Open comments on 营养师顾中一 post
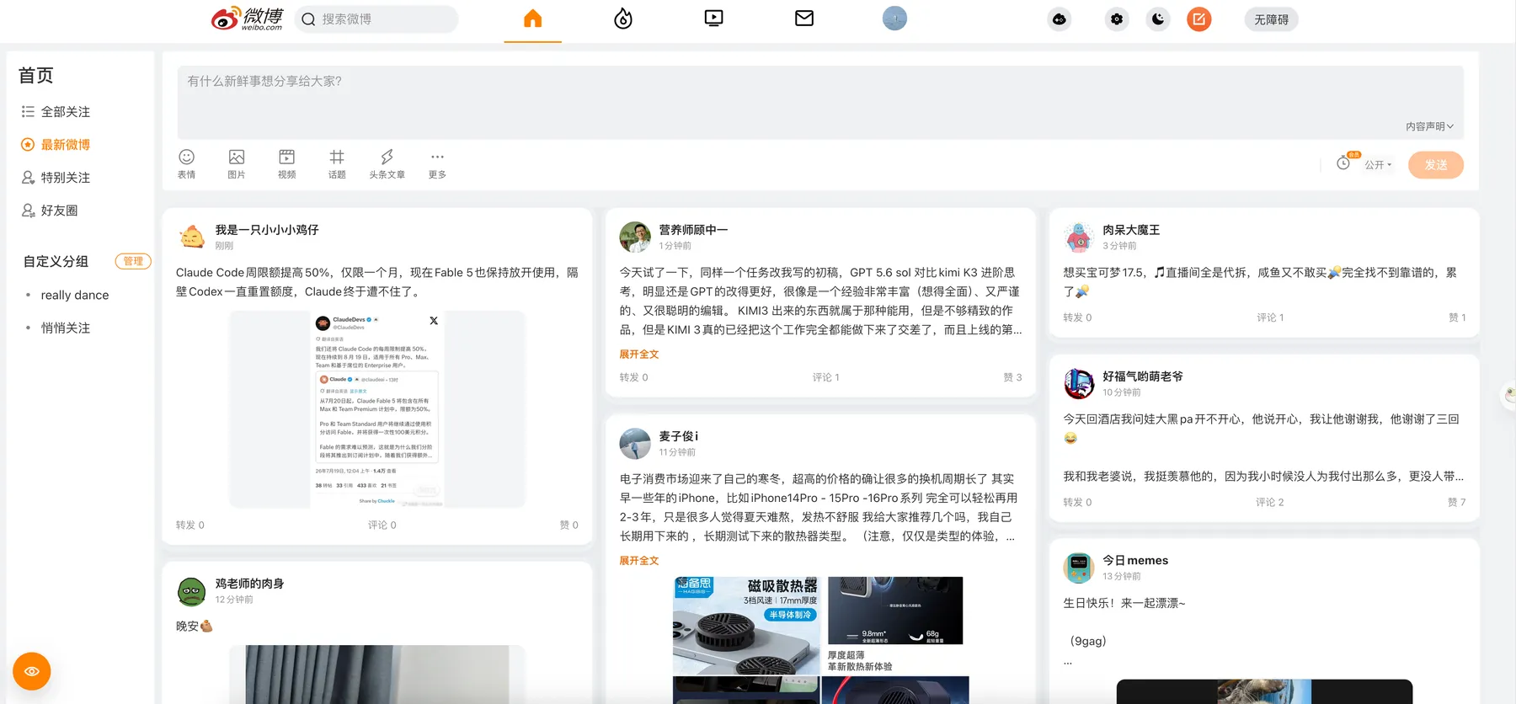Viewport: 1516px width, 704px height. (825, 377)
